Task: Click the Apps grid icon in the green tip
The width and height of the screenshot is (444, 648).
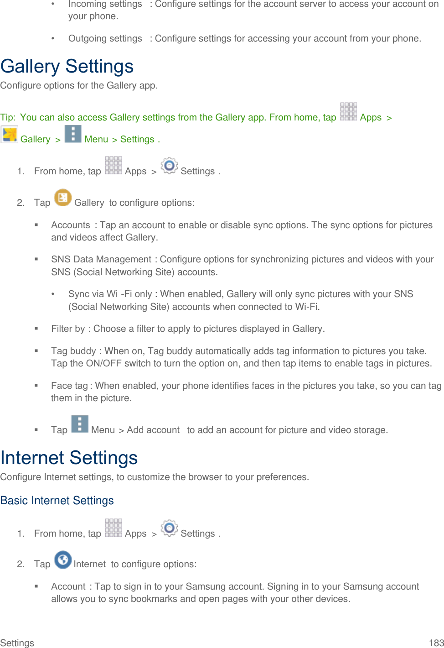Action: point(348,112)
